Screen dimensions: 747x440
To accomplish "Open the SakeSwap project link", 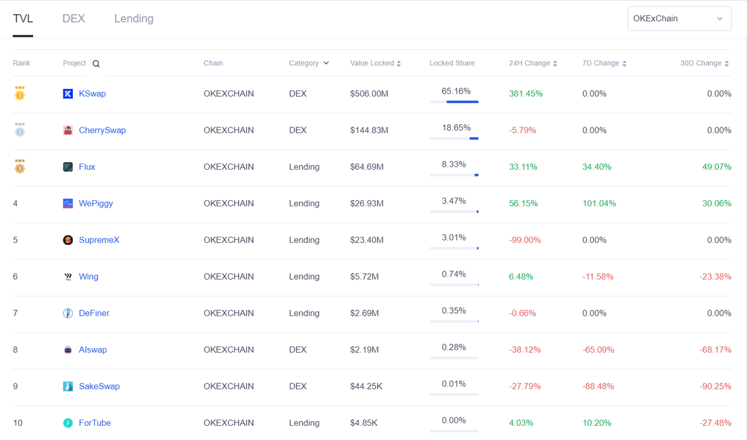I will click(99, 387).
